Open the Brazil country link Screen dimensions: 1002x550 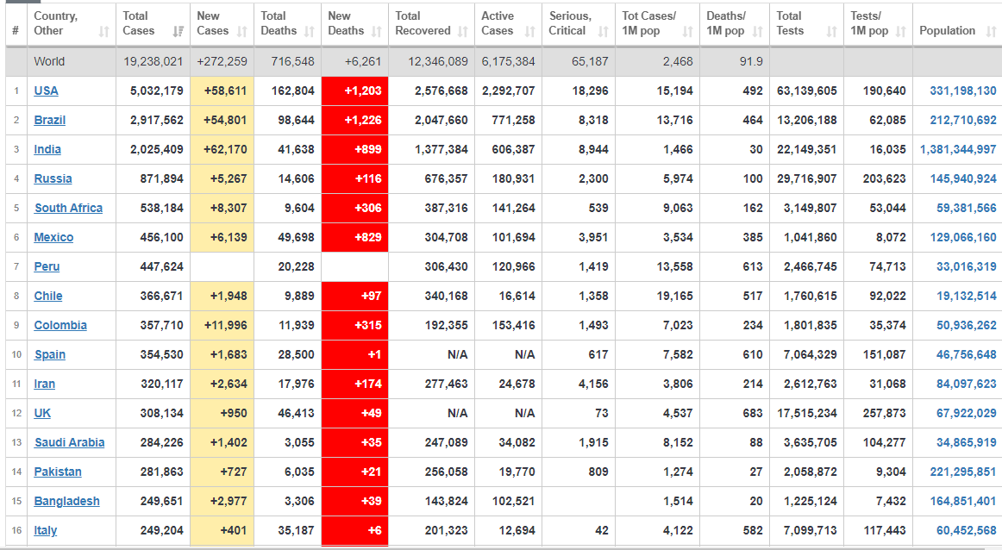(50, 120)
